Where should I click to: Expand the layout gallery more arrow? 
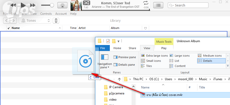228,66
